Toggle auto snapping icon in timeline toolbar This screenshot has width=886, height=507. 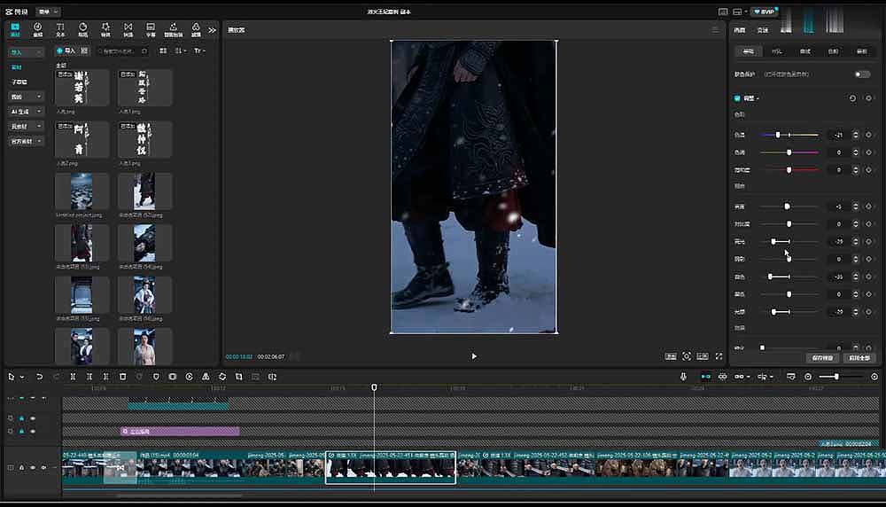click(723, 377)
